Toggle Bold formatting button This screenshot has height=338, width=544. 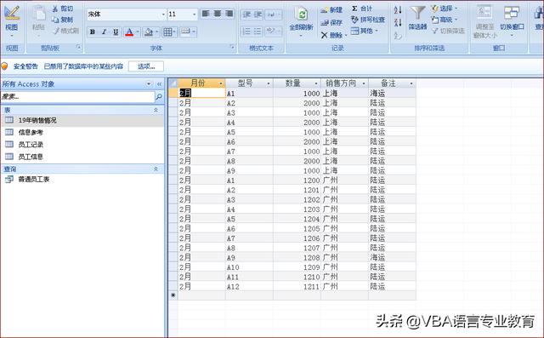tap(93, 32)
